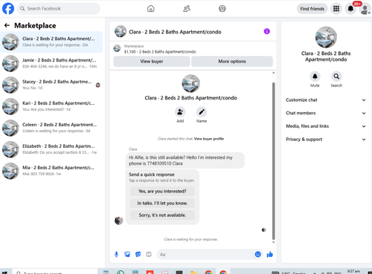Search in conversation with magnifier icon
This screenshot has width=372, height=274.
336,76
